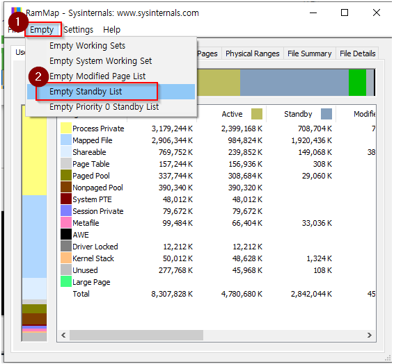This screenshot has height=364, width=394.
Task: Switch to the Physical Ranges tab
Action: tap(252, 53)
